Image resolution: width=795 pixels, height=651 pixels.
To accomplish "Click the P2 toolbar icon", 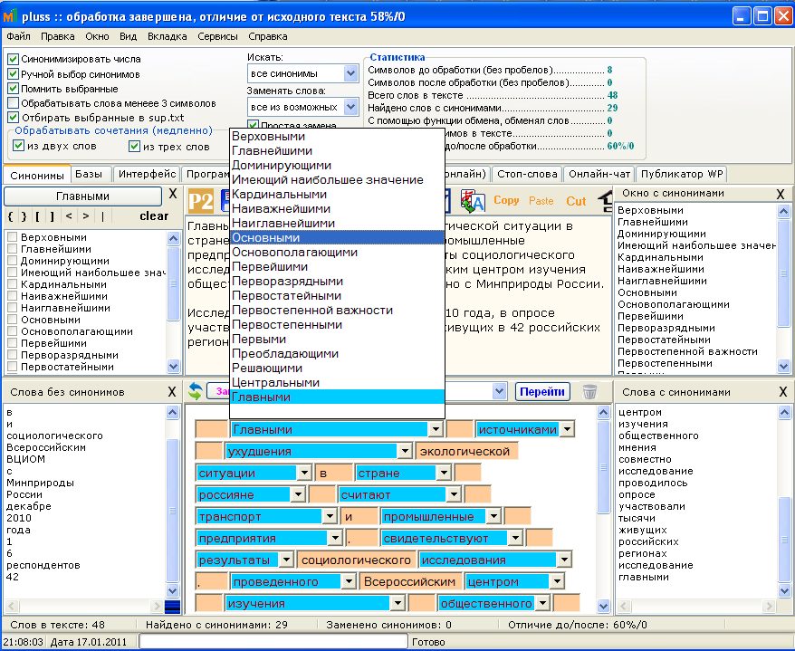I will pos(199,201).
